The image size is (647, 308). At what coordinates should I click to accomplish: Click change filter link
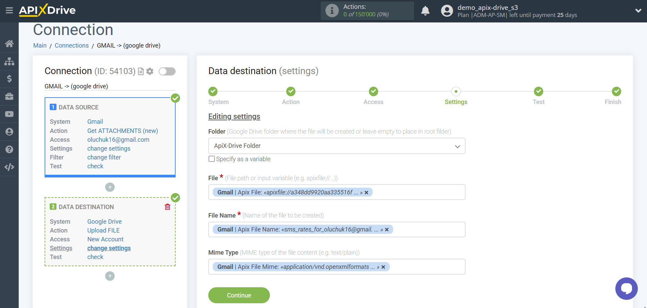[x=104, y=157]
